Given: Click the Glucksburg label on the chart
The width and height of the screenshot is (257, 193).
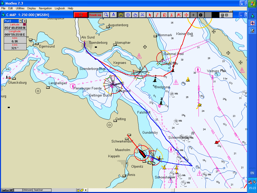Looking at the screenshot, I should tap(17, 82).
